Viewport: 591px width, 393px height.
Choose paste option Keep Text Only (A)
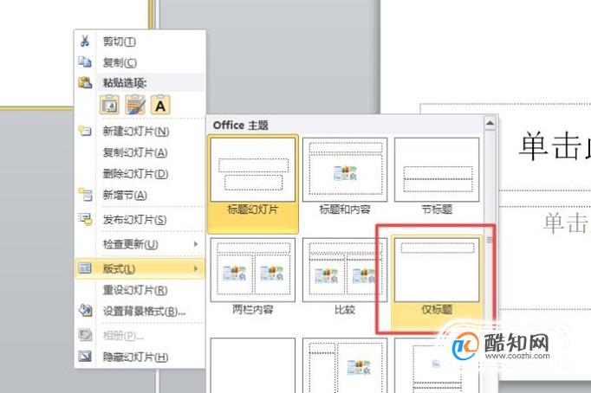(x=160, y=105)
